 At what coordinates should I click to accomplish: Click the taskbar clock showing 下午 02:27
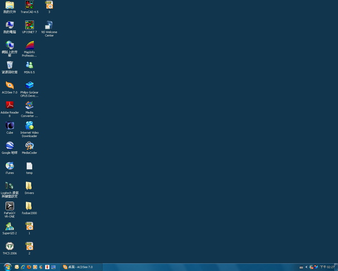click(327, 267)
